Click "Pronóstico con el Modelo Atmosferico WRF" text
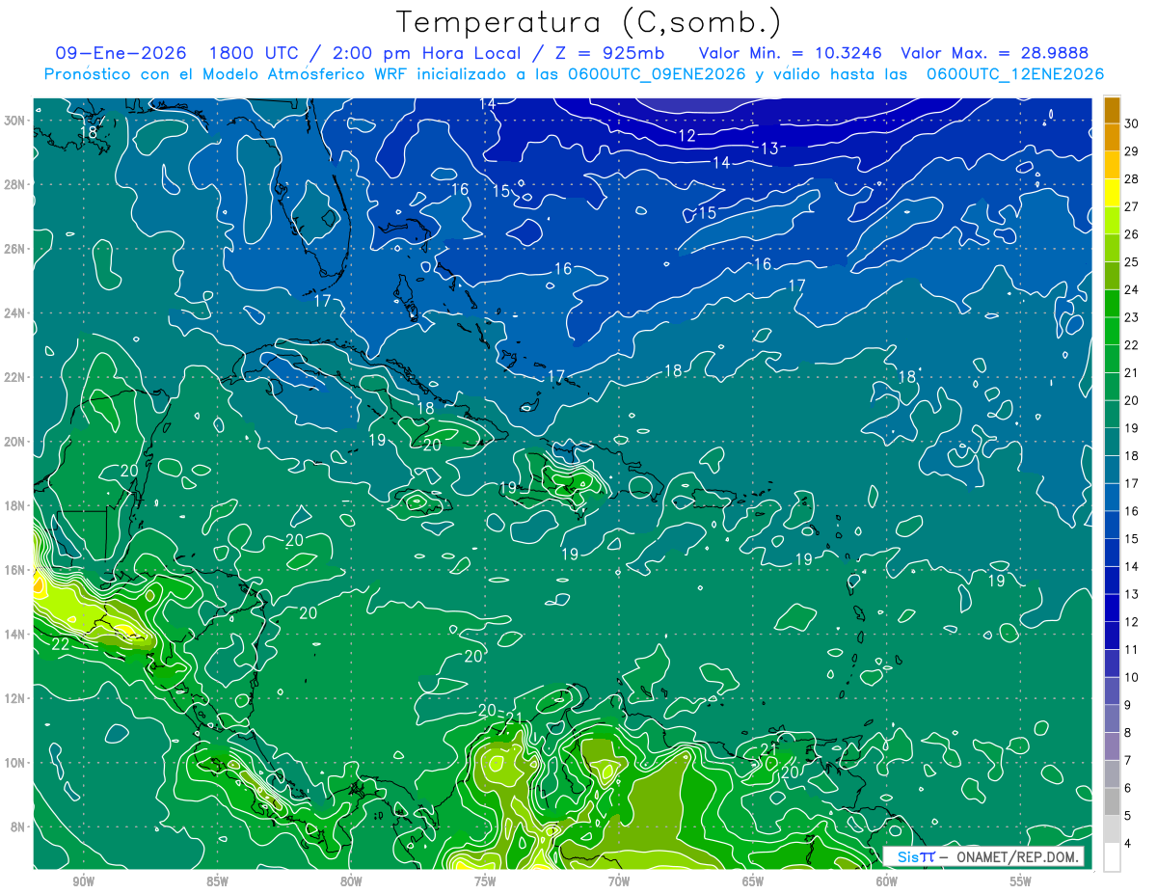This screenshot has width=1157, height=894. pyautogui.click(x=226, y=74)
